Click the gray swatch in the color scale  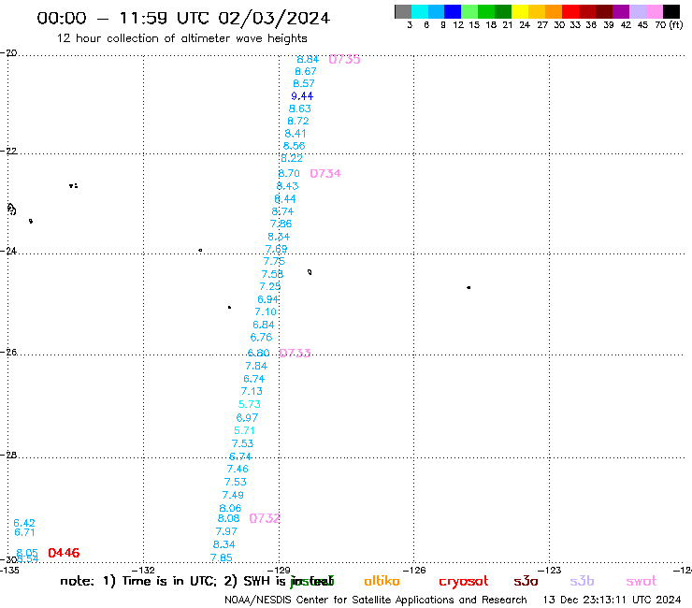403,11
